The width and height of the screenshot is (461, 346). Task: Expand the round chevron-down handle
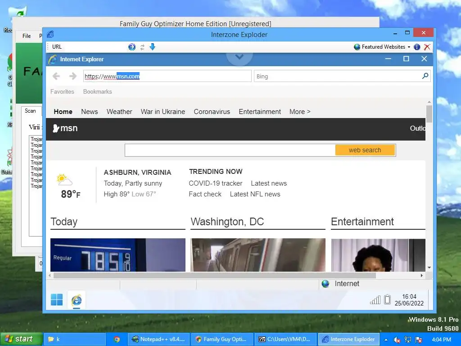(x=240, y=57)
